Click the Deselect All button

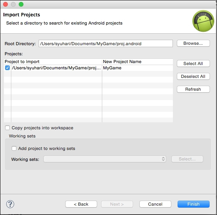pyautogui.click(x=193, y=76)
